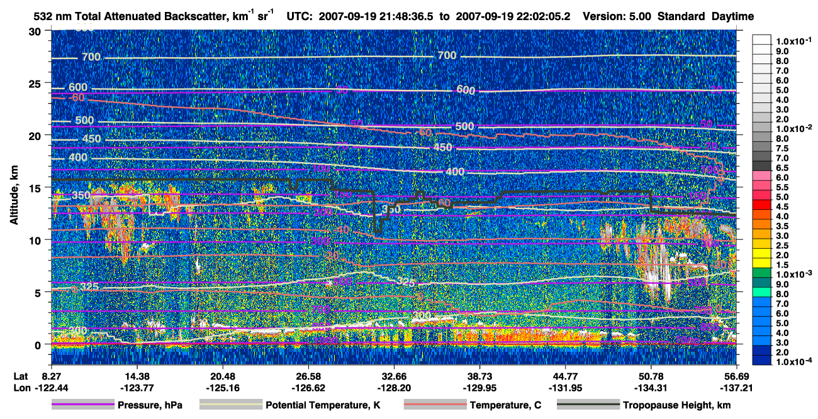Click the latitude value '50.78'
This screenshot has width=818, height=419.
[651, 375]
